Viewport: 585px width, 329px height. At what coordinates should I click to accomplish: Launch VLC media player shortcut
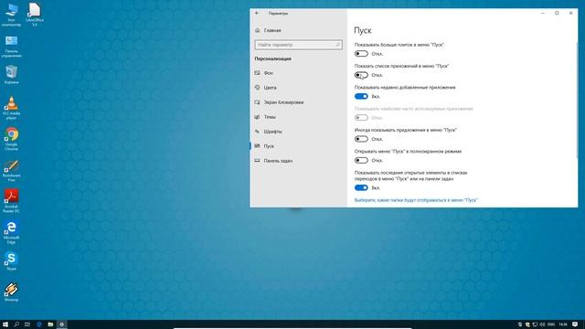pyautogui.click(x=11, y=108)
